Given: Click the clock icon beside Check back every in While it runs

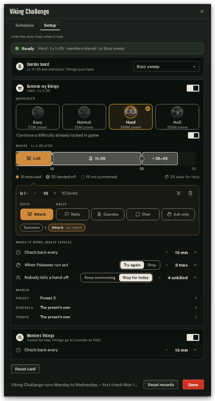Looking at the screenshot, I should 18,252.
